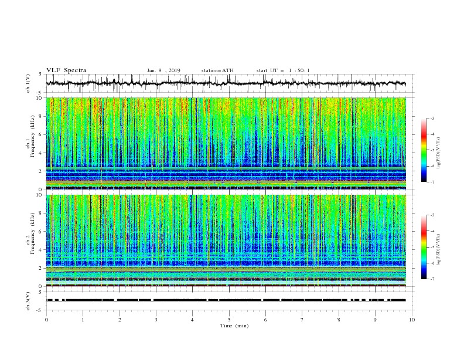Click the ch.1 spectrogram panel

(226, 143)
